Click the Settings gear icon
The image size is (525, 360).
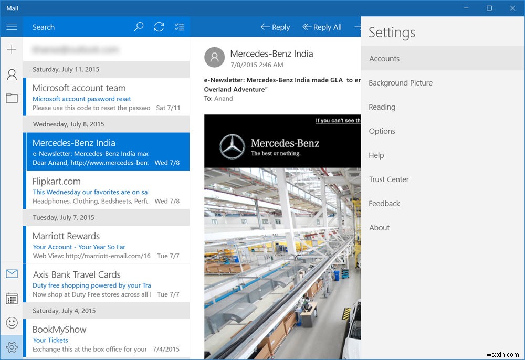[12, 347]
